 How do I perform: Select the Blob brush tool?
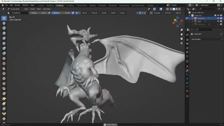pos(4,53)
